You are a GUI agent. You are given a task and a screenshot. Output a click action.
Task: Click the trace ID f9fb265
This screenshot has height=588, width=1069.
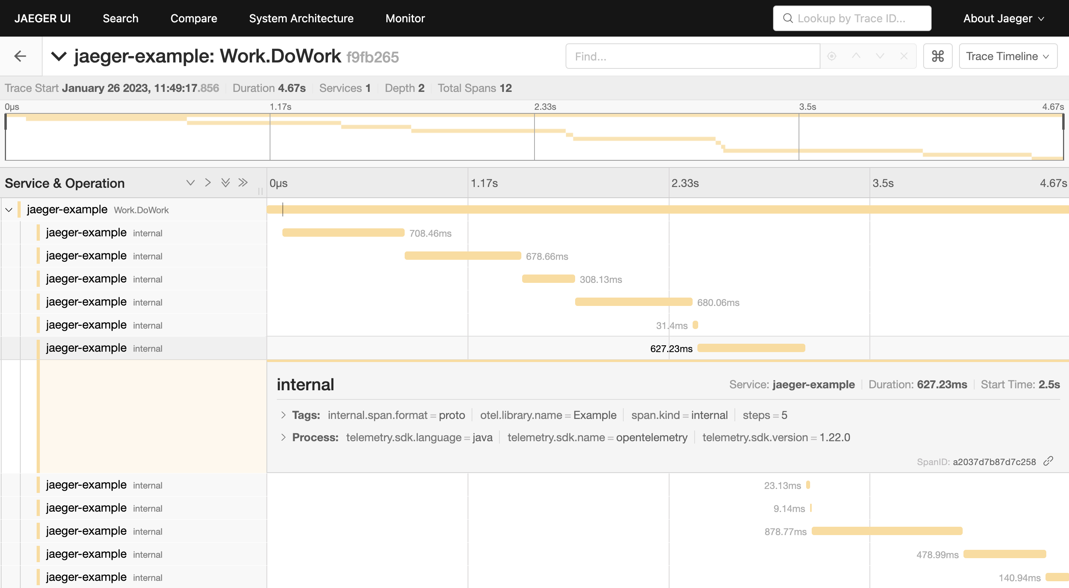click(373, 57)
